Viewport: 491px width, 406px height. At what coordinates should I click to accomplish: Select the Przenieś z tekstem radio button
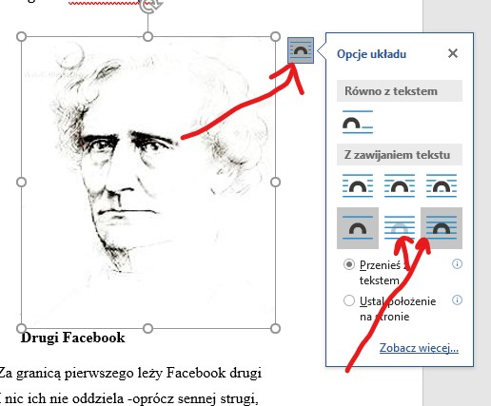coord(349,264)
